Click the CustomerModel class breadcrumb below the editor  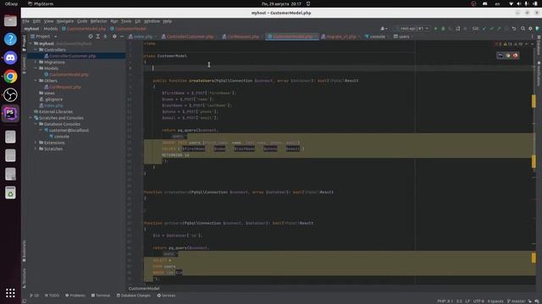[144, 289]
